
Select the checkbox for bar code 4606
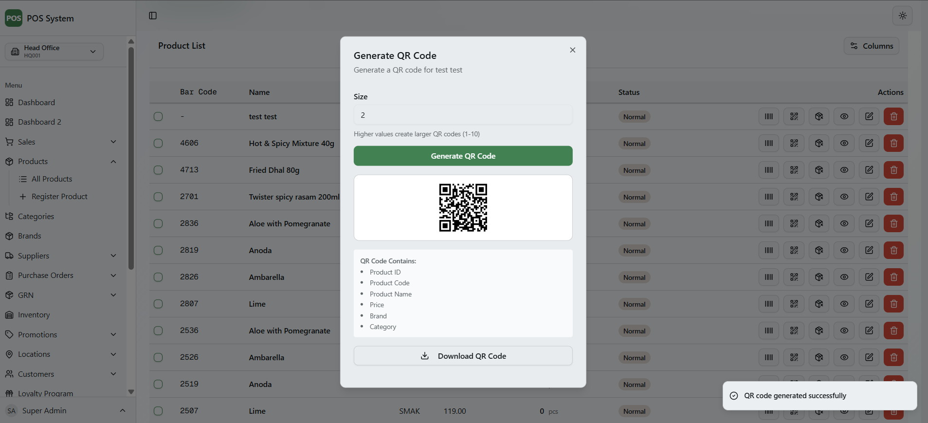[158, 143]
